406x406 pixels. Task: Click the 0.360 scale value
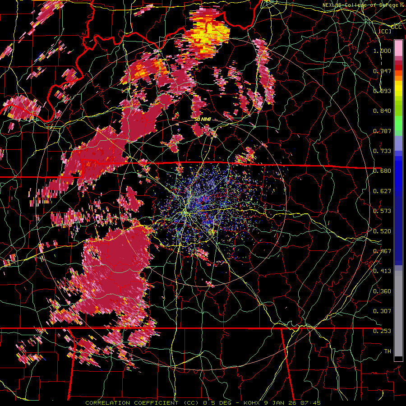382,291
